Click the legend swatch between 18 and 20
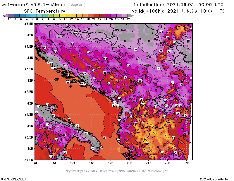The width and height of the screenshot is (234, 181). click(91, 16)
